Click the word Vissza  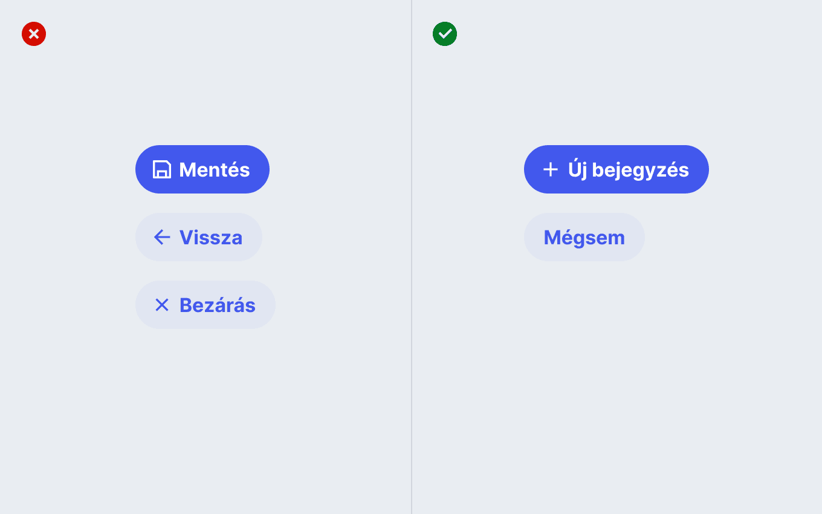tap(211, 237)
